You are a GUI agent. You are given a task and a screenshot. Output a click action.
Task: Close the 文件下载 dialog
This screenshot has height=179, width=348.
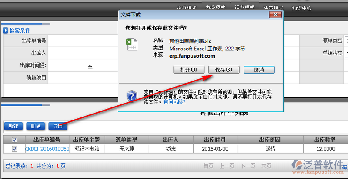275,15
